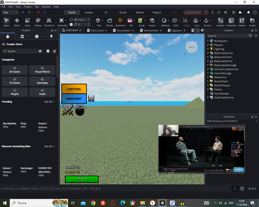Click the Windows Start button
259x207 pixels.
click(5, 203)
